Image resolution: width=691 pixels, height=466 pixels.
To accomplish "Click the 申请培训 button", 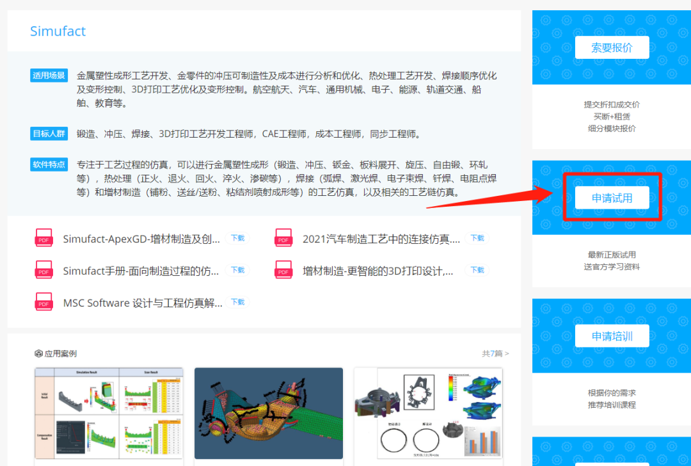I will click(612, 335).
